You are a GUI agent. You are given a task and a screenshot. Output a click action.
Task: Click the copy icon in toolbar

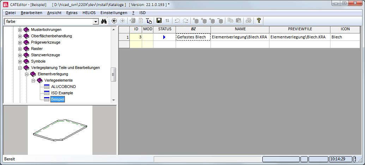pos(230,21)
